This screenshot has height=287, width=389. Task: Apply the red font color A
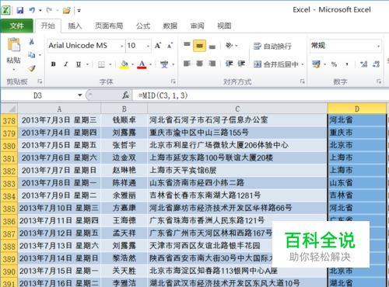(142, 64)
